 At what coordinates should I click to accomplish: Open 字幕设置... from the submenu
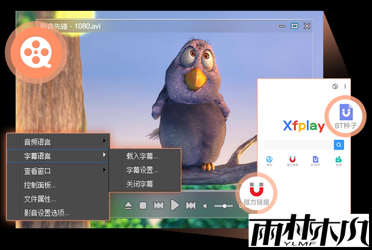pyautogui.click(x=143, y=170)
